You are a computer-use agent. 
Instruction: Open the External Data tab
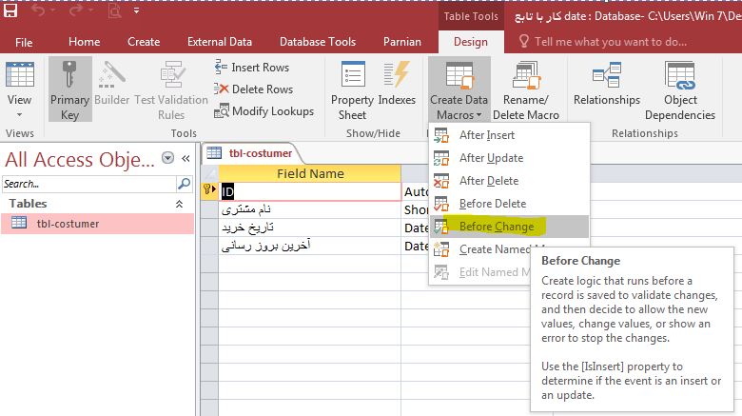220,42
